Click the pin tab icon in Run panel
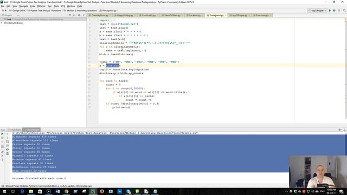 (2, 152)
